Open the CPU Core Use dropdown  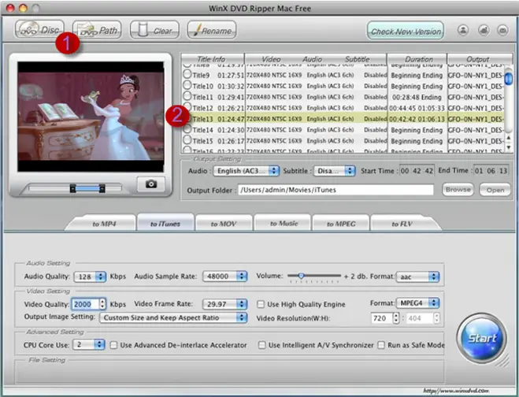pyautogui.click(x=88, y=345)
